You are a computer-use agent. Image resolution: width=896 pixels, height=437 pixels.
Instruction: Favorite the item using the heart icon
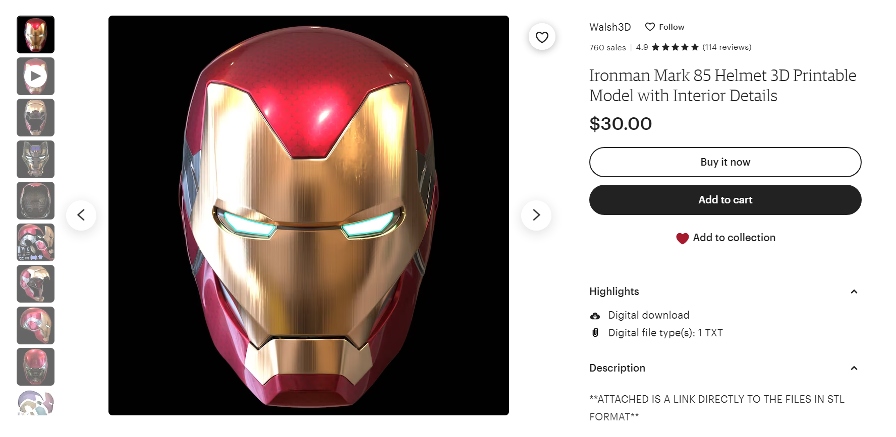(542, 37)
